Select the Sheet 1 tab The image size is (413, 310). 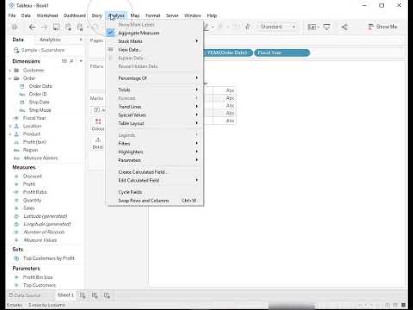click(65, 295)
